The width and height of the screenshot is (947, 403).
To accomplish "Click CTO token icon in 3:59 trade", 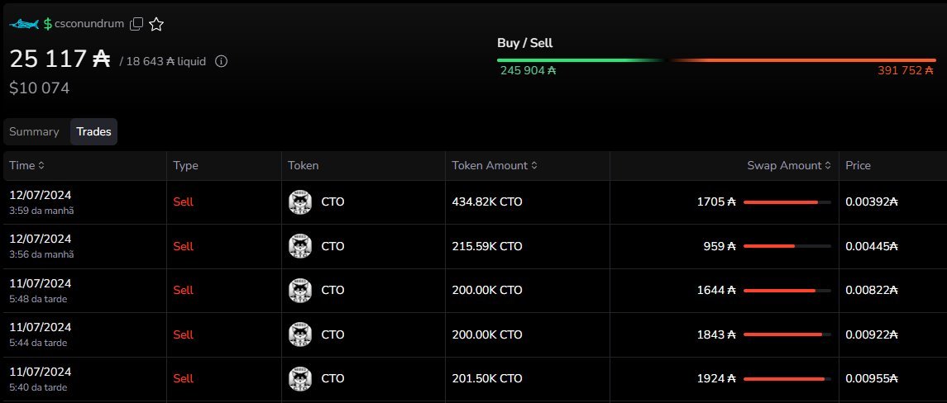I will pyautogui.click(x=300, y=202).
